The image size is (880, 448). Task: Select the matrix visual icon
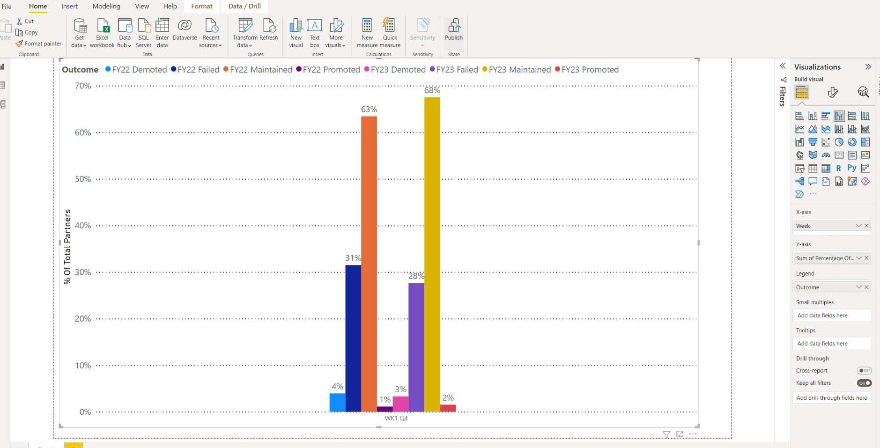tap(826, 168)
